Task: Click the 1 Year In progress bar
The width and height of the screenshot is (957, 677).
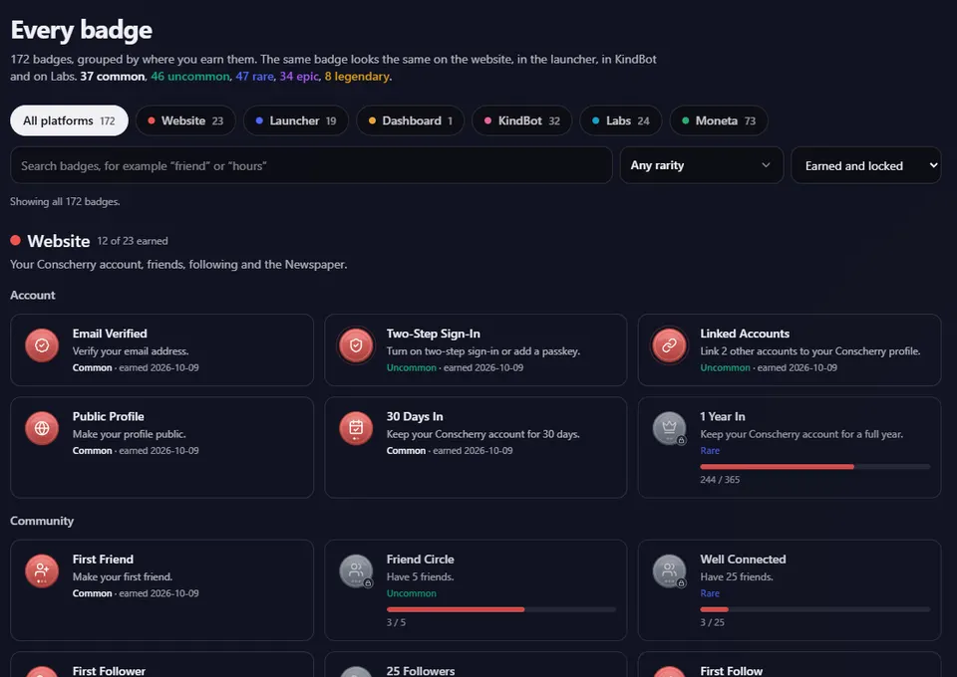Action: coord(814,467)
